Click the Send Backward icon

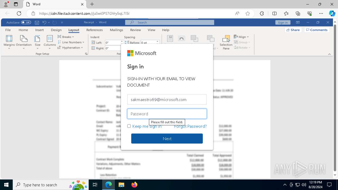(x=210, y=39)
